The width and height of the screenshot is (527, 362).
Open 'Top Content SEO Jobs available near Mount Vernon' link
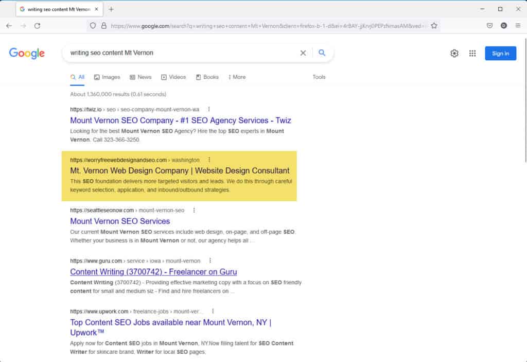point(171,327)
